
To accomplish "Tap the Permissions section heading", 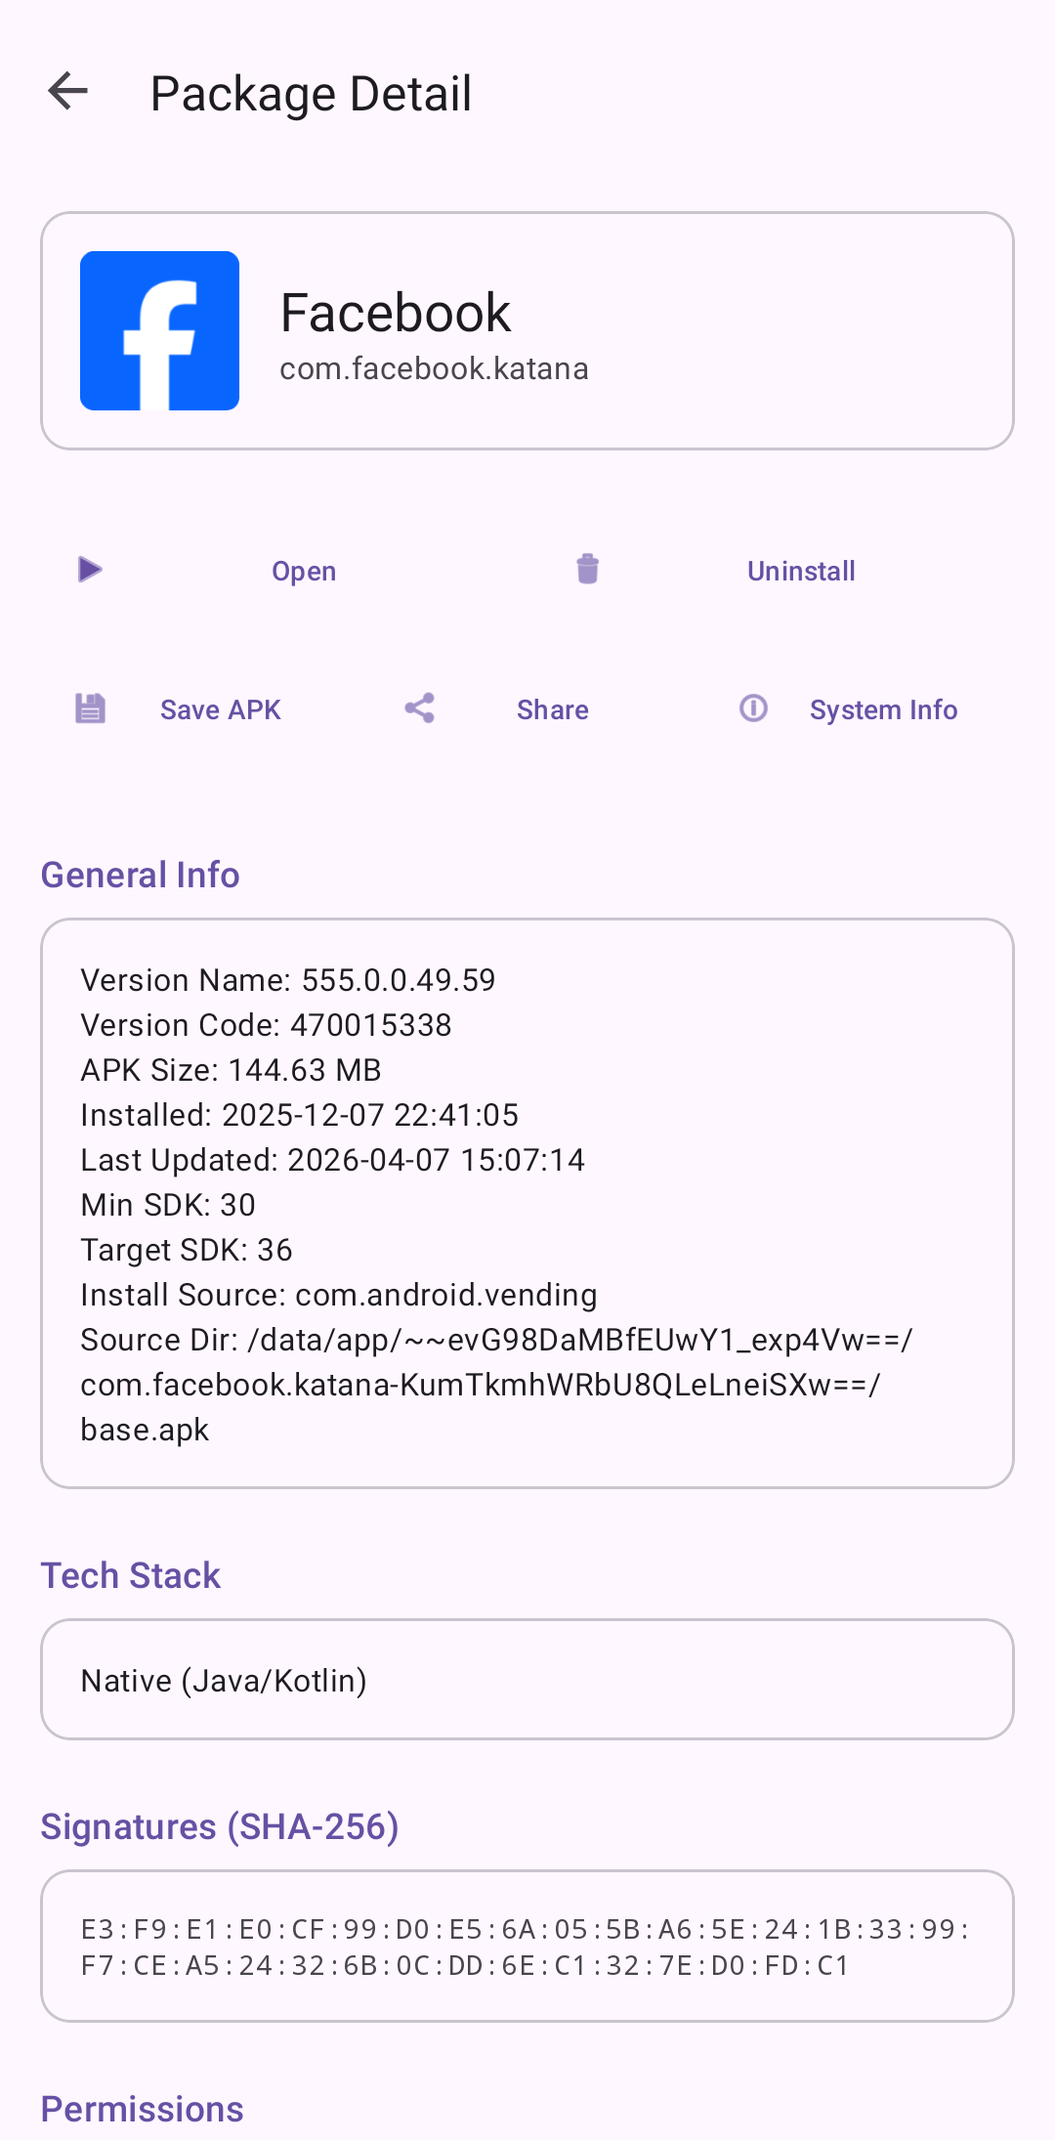I will (x=143, y=2110).
